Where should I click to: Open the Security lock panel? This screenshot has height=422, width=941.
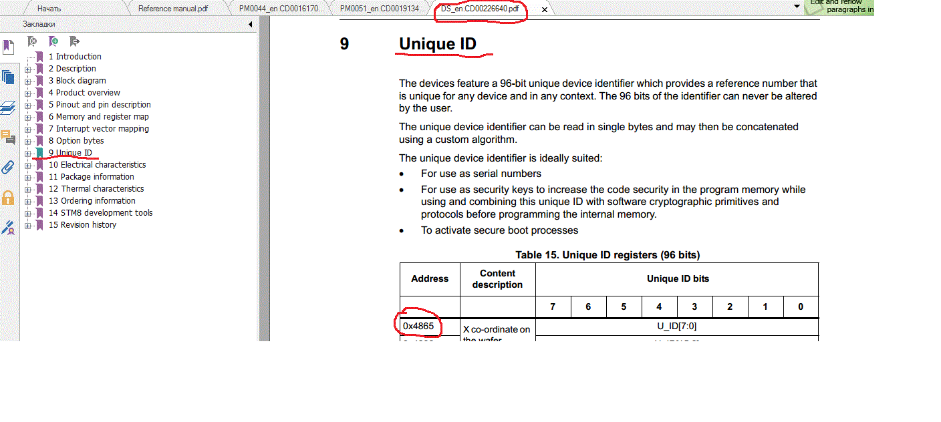pos(8,198)
